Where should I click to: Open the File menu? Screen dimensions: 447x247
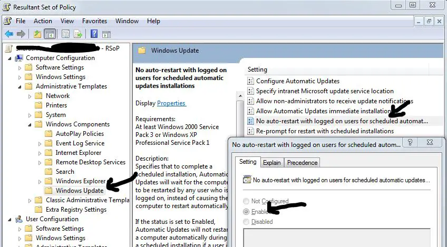[x=21, y=21]
